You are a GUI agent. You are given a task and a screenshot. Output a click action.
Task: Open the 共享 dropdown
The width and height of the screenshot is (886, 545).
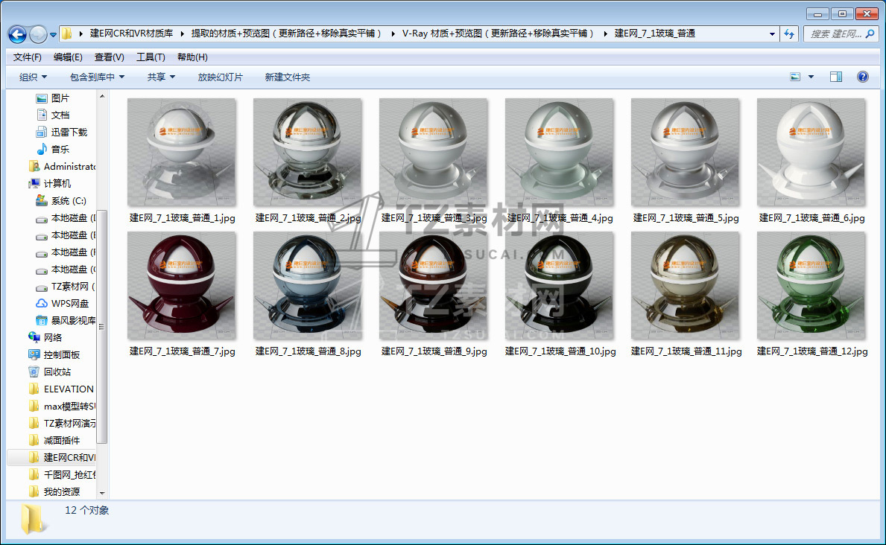pos(160,77)
